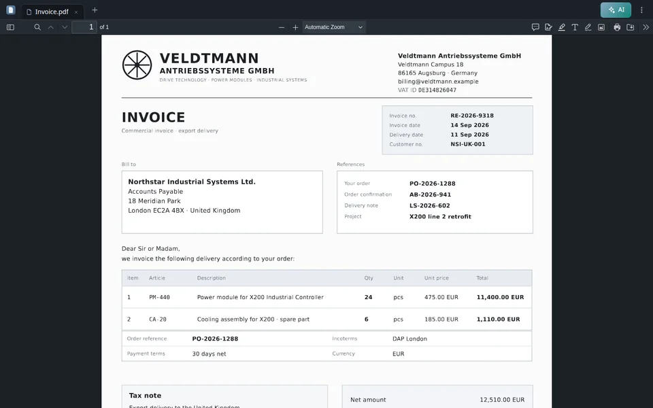Select the highlighter tool

(x=562, y=27)
